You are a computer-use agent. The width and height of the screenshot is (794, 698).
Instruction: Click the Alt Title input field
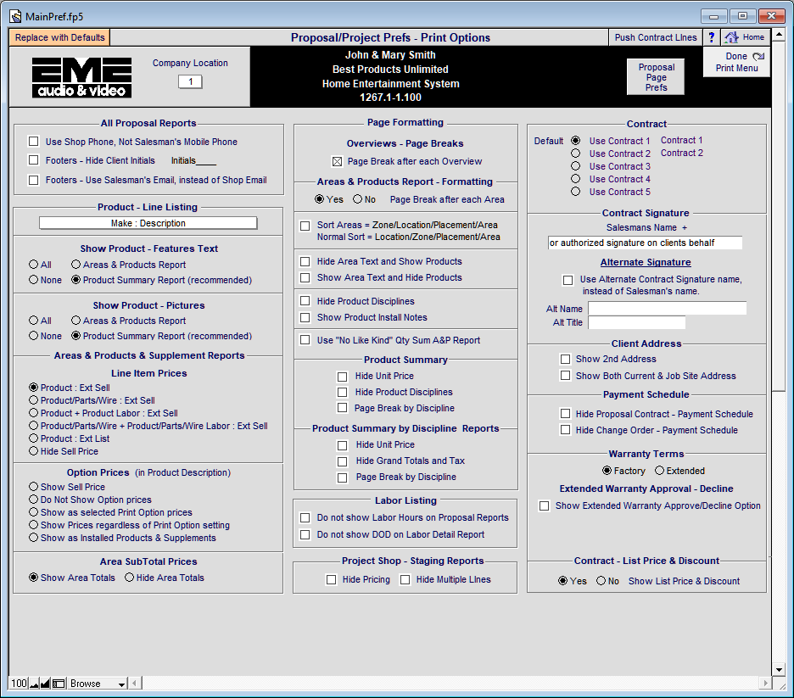pyautogui.click(x=637, y=322)
